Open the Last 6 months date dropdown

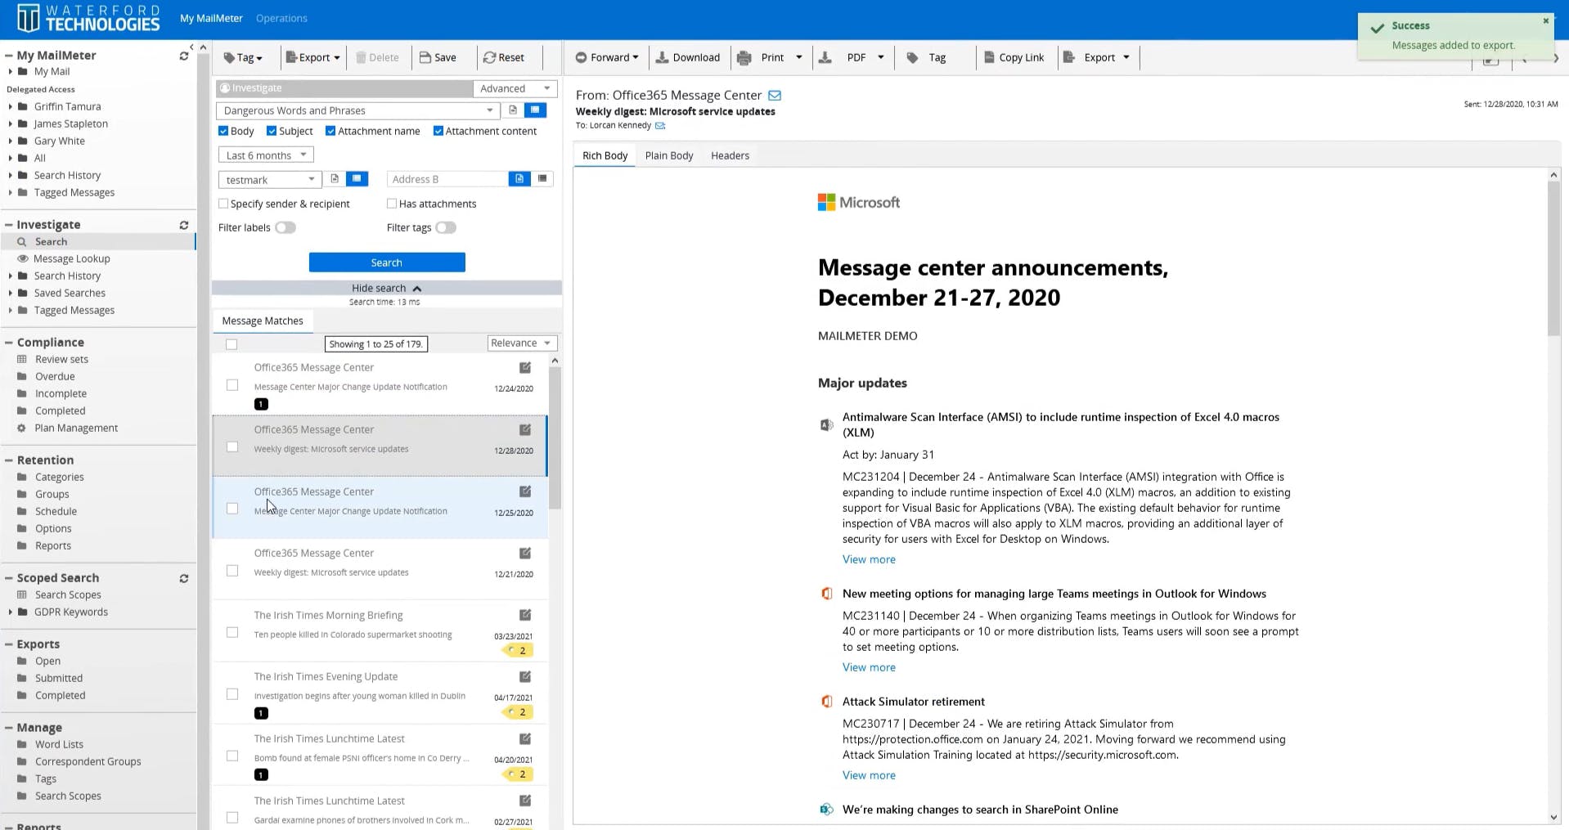[266, 155]
